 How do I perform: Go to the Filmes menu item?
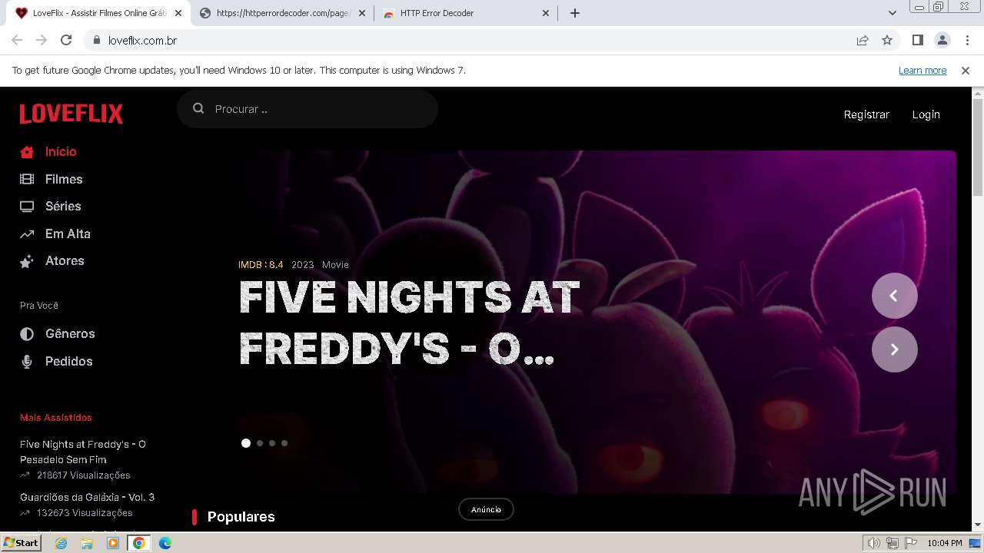coord(64,179)
